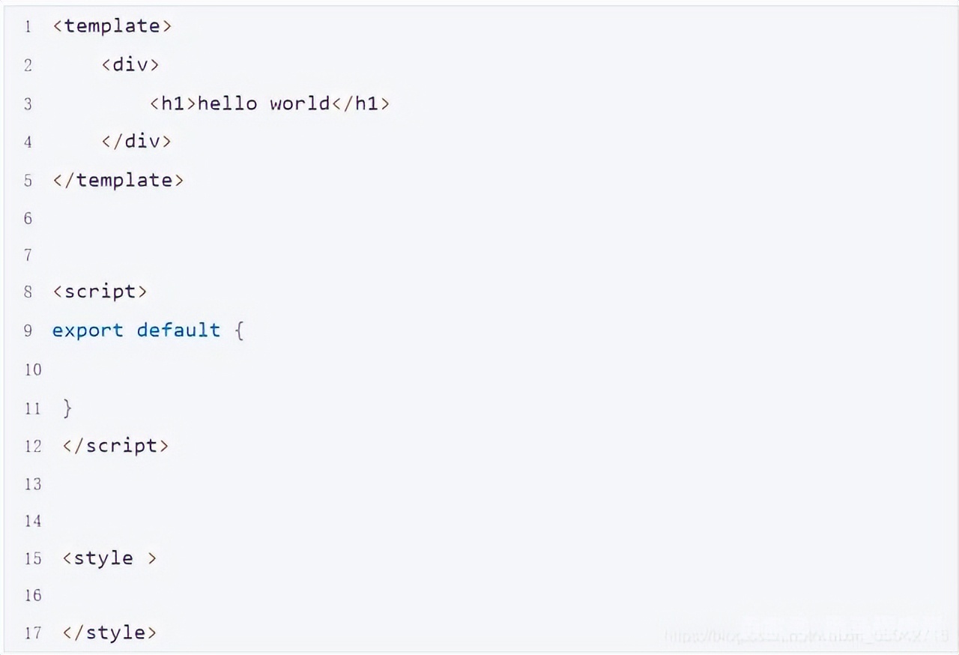Click line number 9 in the gutter

[28, 330]
